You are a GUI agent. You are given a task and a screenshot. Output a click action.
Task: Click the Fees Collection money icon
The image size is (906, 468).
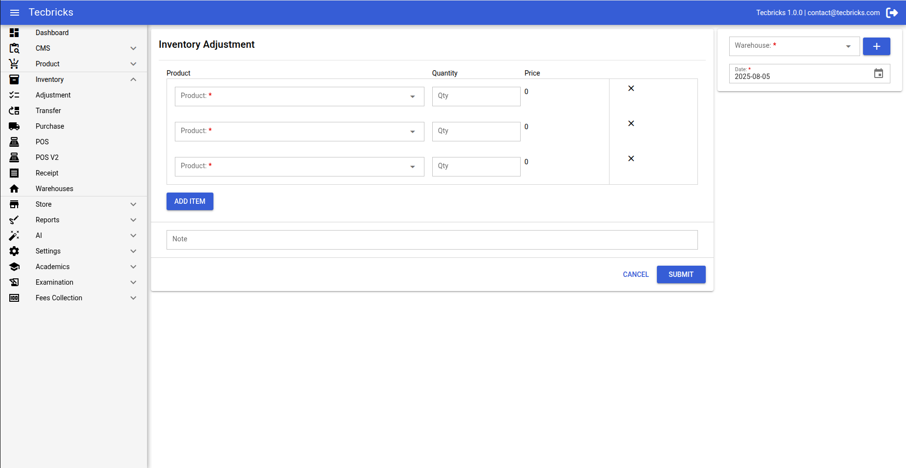[x=14, y=298]
